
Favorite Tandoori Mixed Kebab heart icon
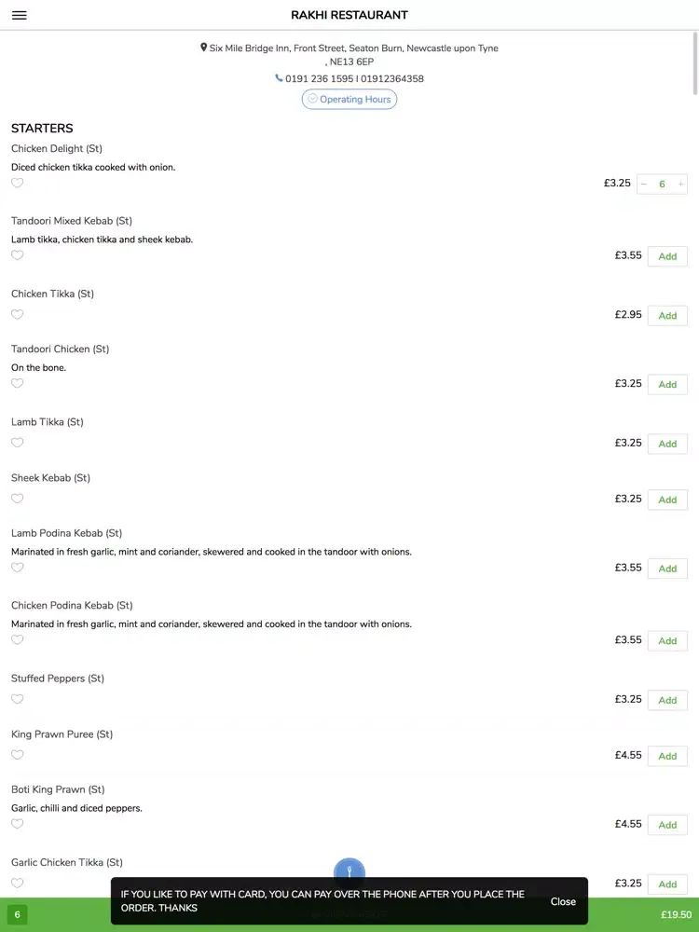click(x=17, y=255)
